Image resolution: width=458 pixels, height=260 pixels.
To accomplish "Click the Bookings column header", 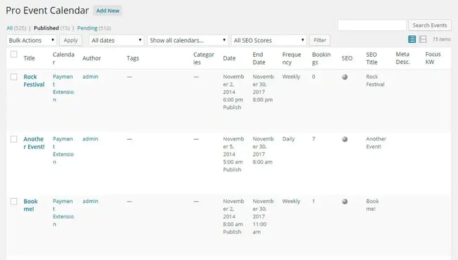I will coord(321,58).
